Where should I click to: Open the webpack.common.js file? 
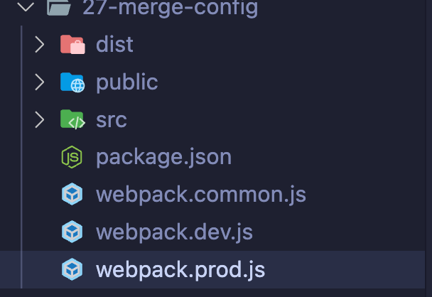point(201,195)
